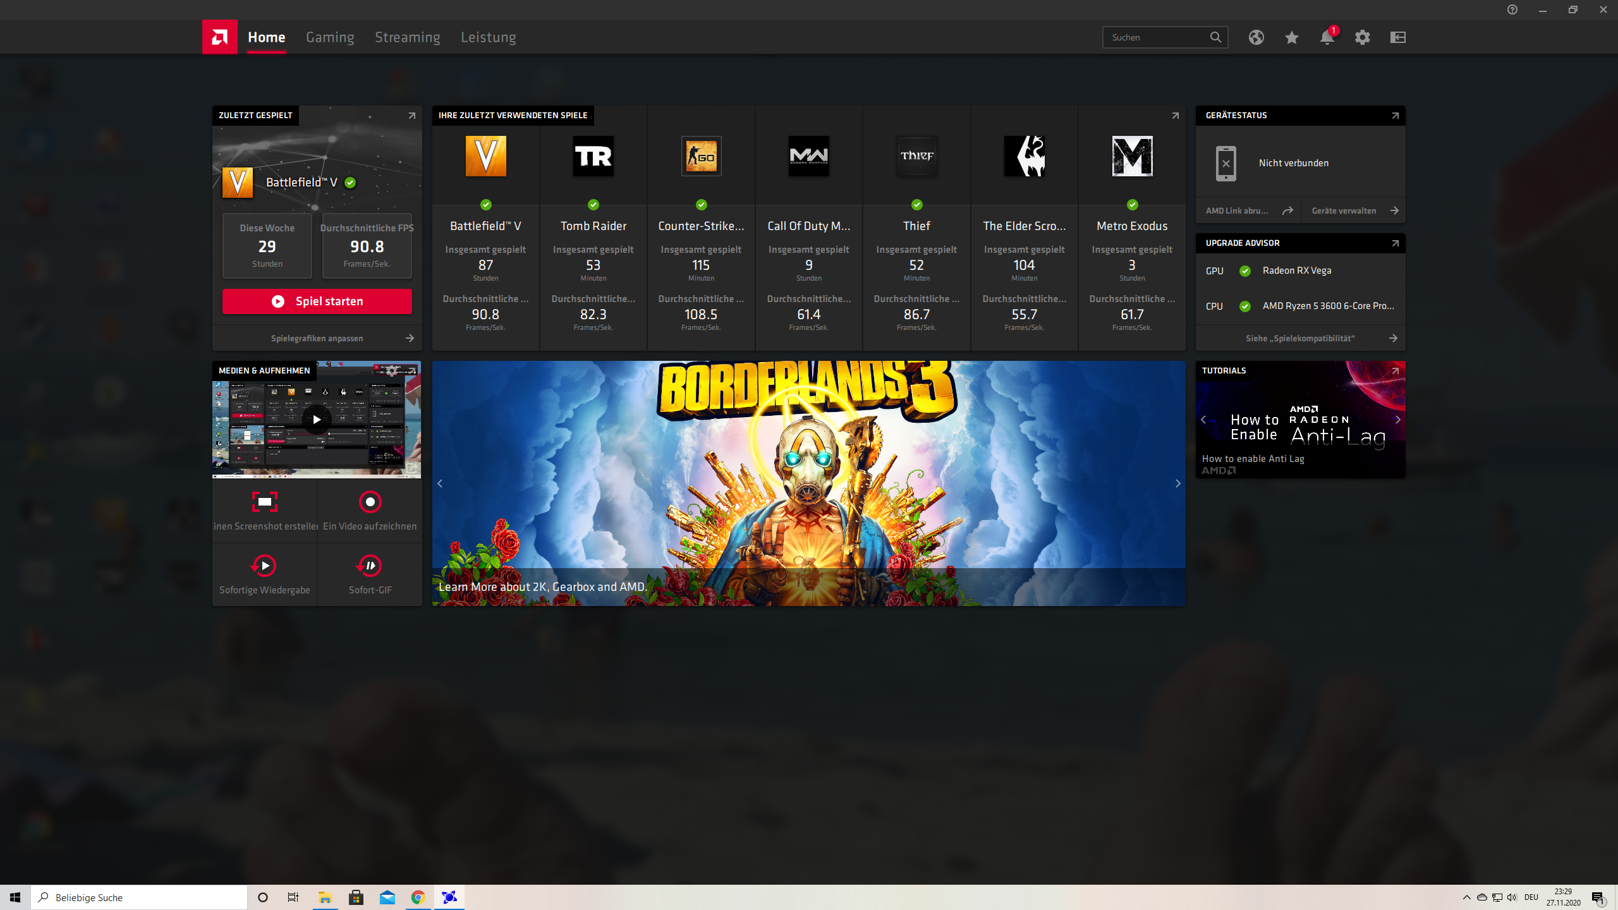Image resolution: width=1618 pixels, height=910 pixels.
Task: Open the web browser globe icon
Action: pos(1256,37)
